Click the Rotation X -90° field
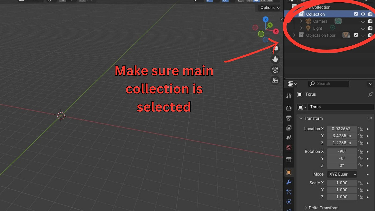375x211 pixels. coord(342,151)
